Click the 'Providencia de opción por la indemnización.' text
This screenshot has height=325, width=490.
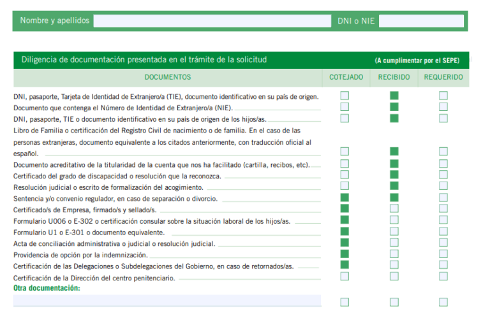80,255
